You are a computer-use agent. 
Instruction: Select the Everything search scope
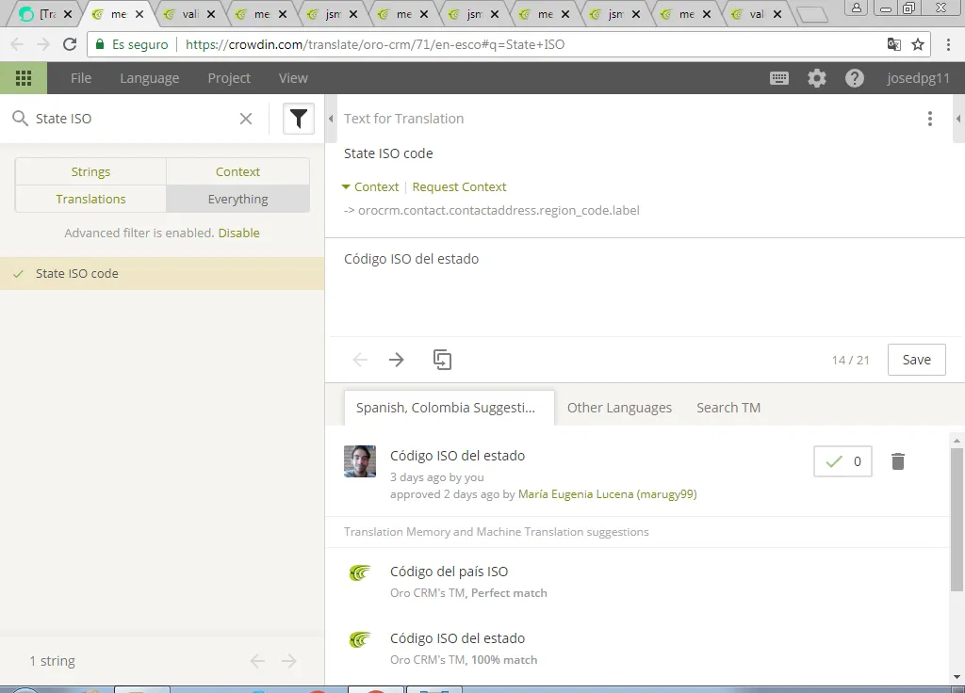[237, 199]
